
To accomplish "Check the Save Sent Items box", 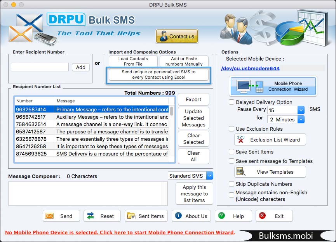I will (232, 152).
